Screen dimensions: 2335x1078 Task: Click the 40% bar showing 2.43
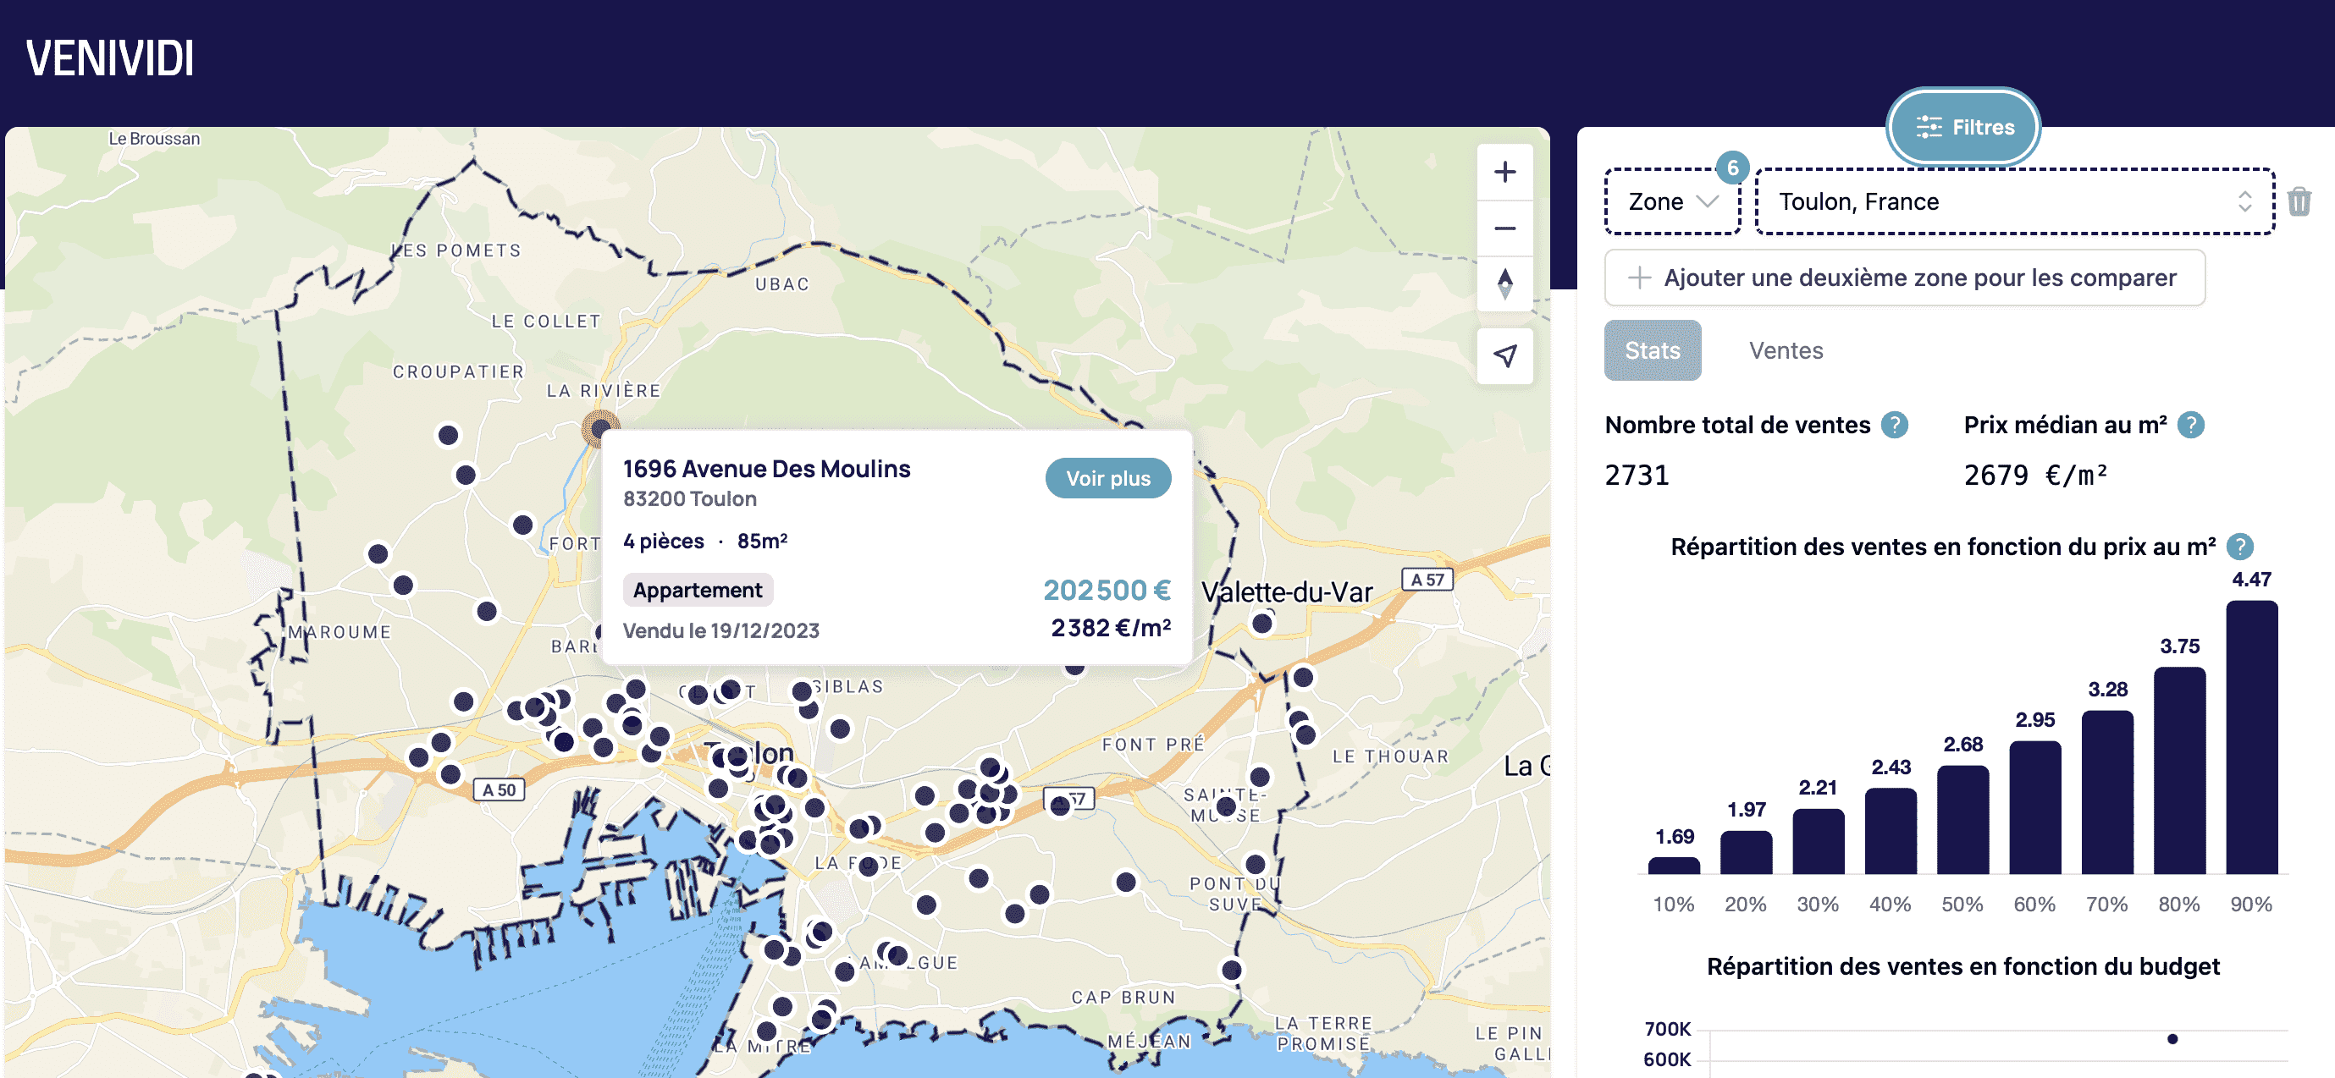pos(1890,831)
